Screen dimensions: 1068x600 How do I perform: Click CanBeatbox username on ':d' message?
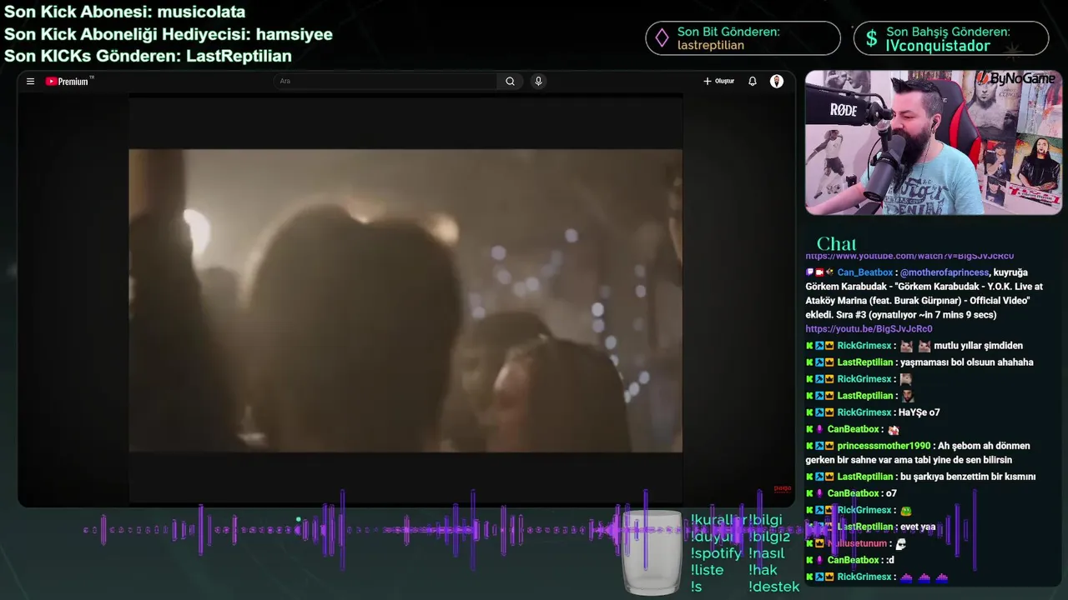(854, 560)
